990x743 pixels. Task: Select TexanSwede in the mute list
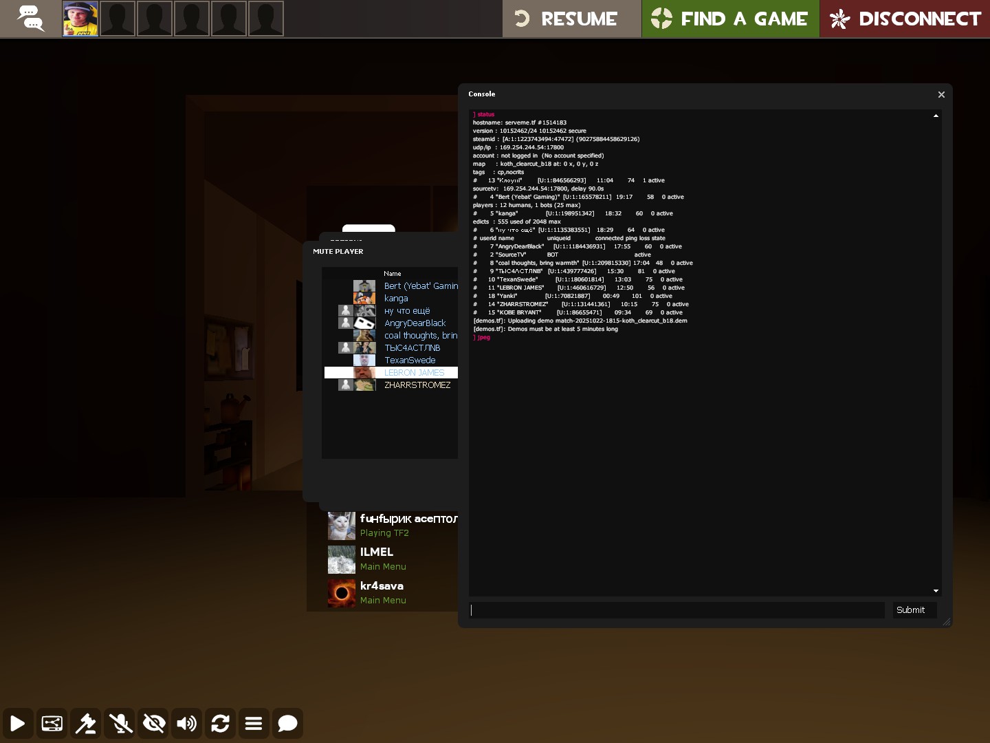pos(410,360)
